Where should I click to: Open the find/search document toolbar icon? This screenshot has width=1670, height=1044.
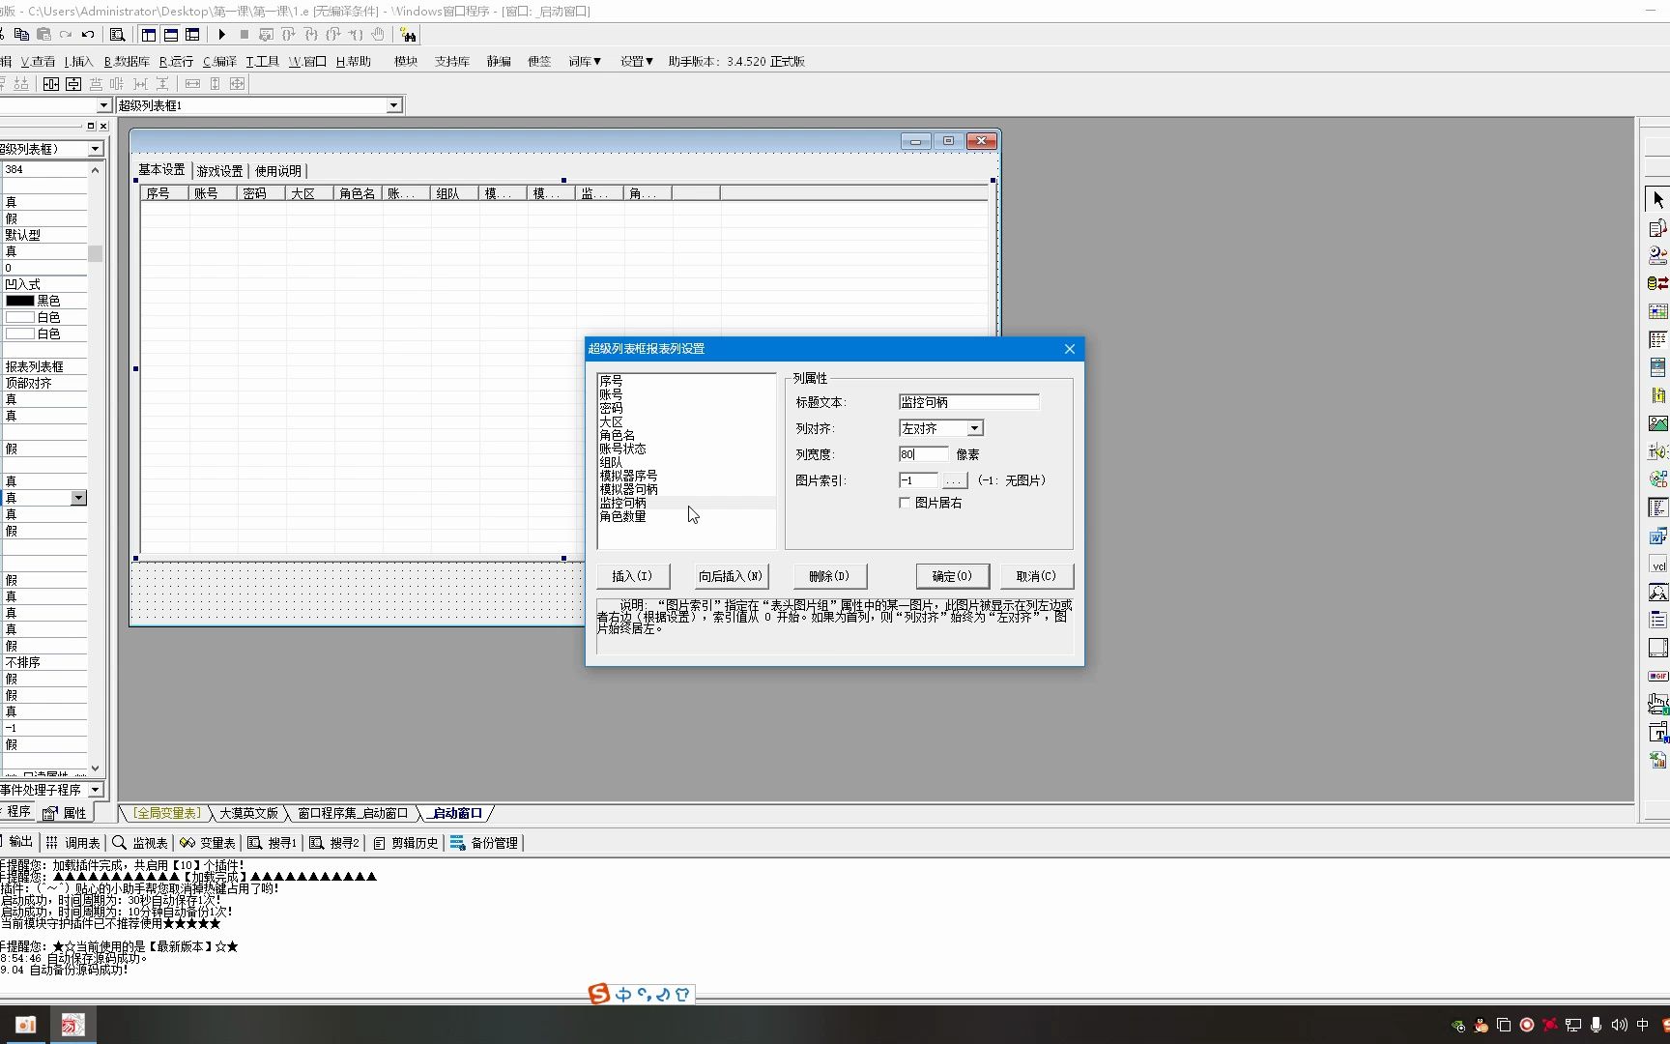coord(117,35)
